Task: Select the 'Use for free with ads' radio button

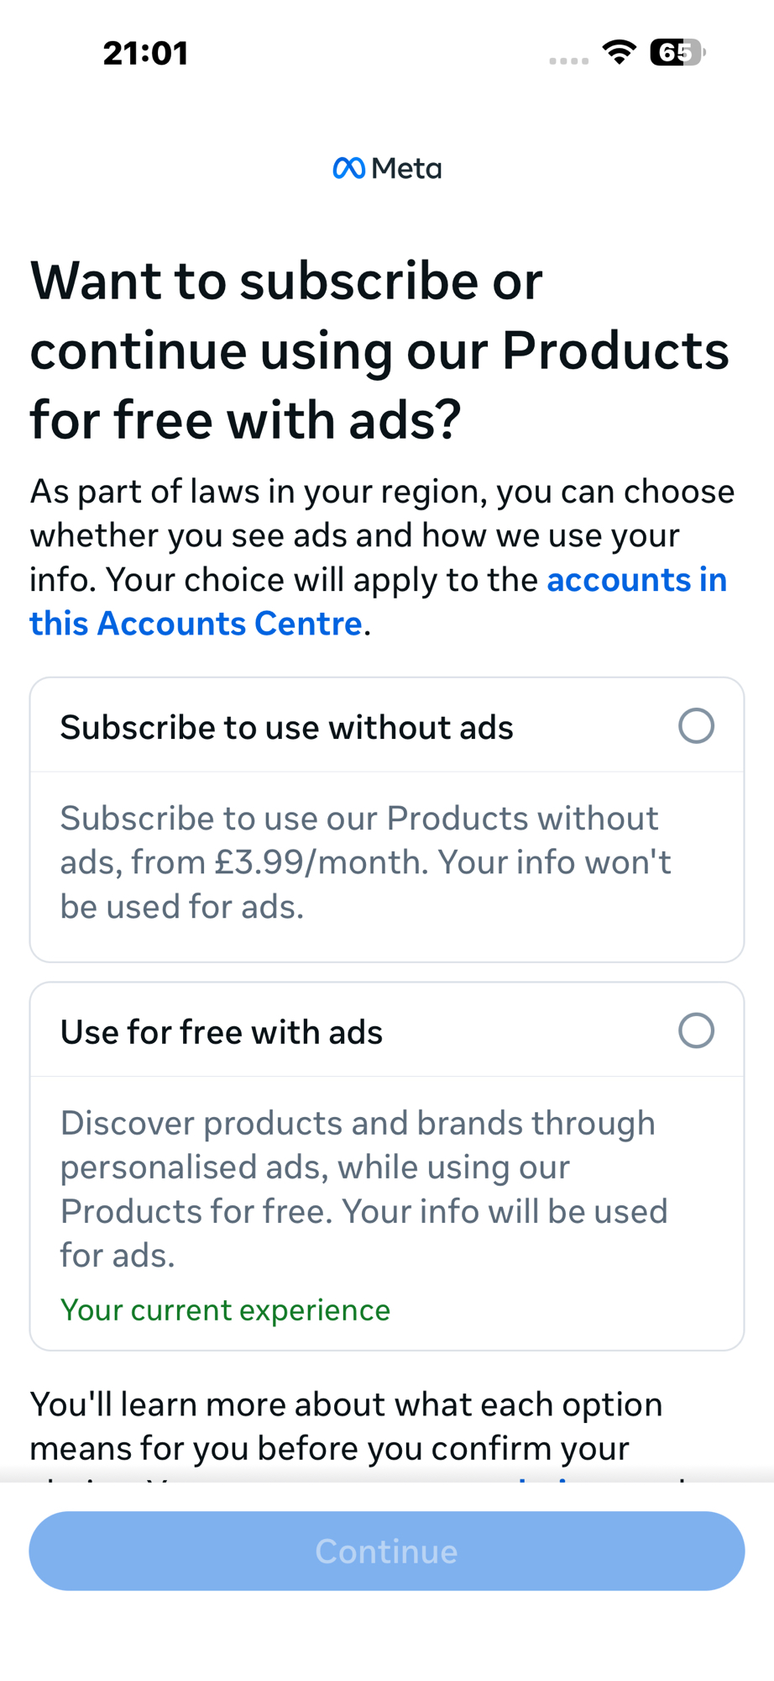Action: coord(696,1030)
